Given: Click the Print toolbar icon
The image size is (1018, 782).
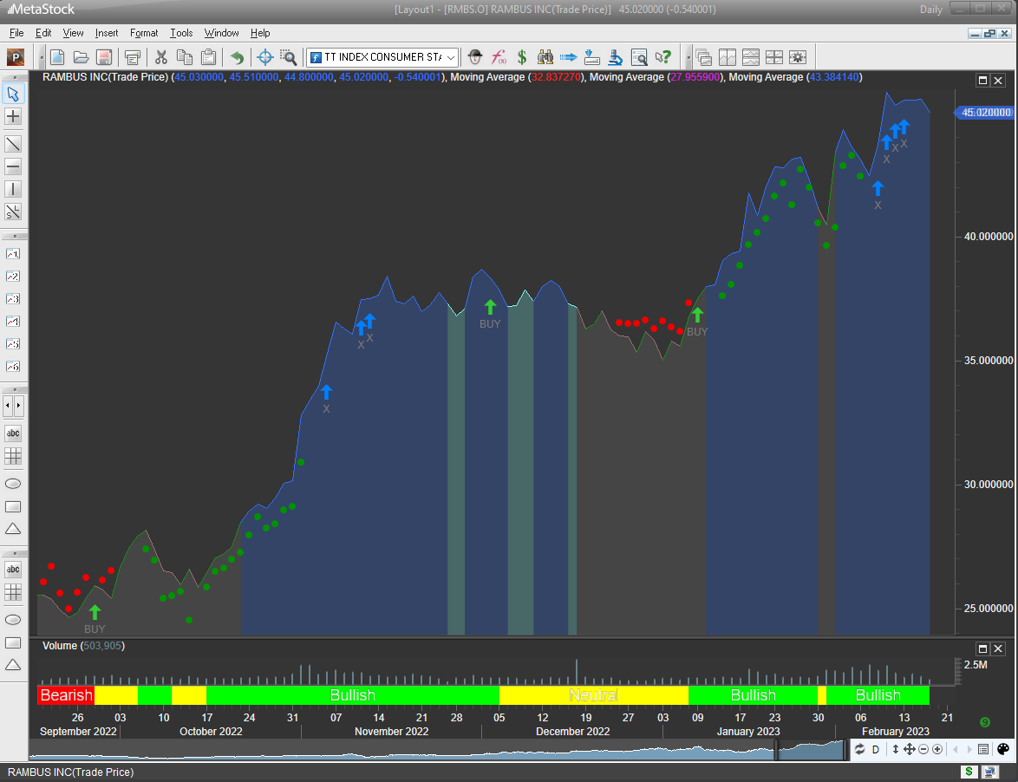Looking at the screenshot, I should click(133, 57).
